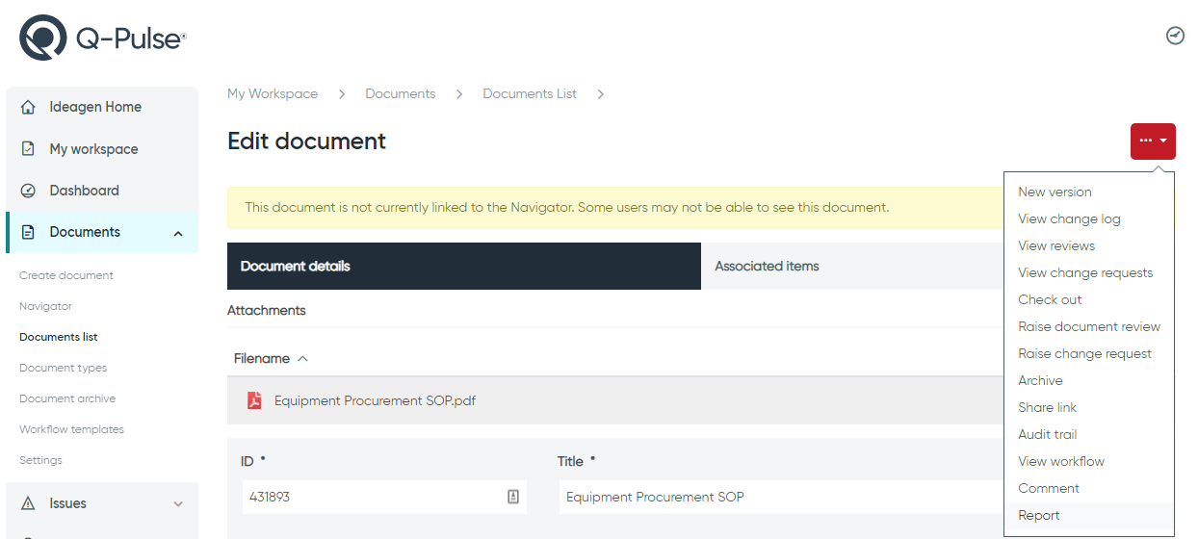Click the ID input field 431893
This screenshot has width=1198, height=539.
click(x=384, y=497)
